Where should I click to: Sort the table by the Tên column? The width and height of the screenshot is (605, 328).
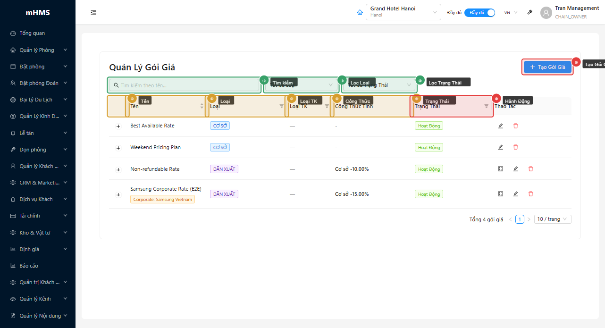(202, 106)
